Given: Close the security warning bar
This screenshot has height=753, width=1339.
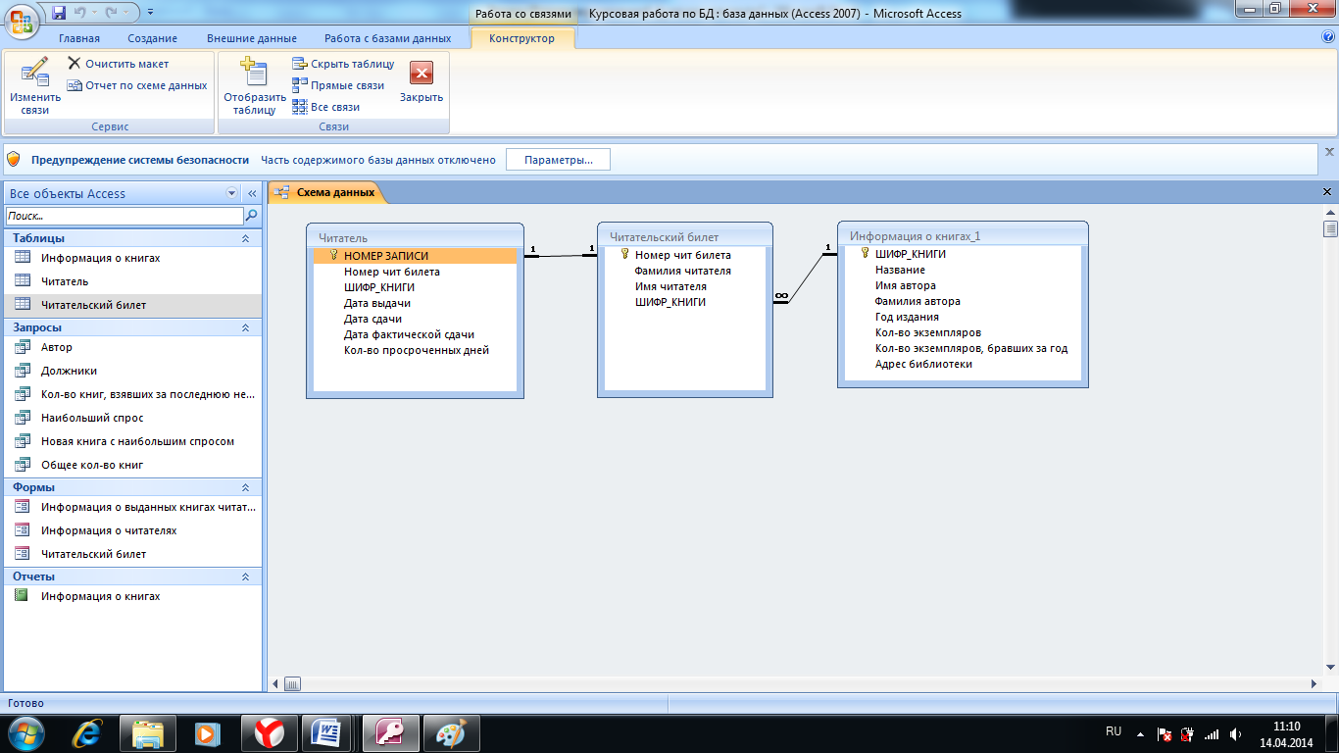Looking at the screenshot, I should (1329, 152).
